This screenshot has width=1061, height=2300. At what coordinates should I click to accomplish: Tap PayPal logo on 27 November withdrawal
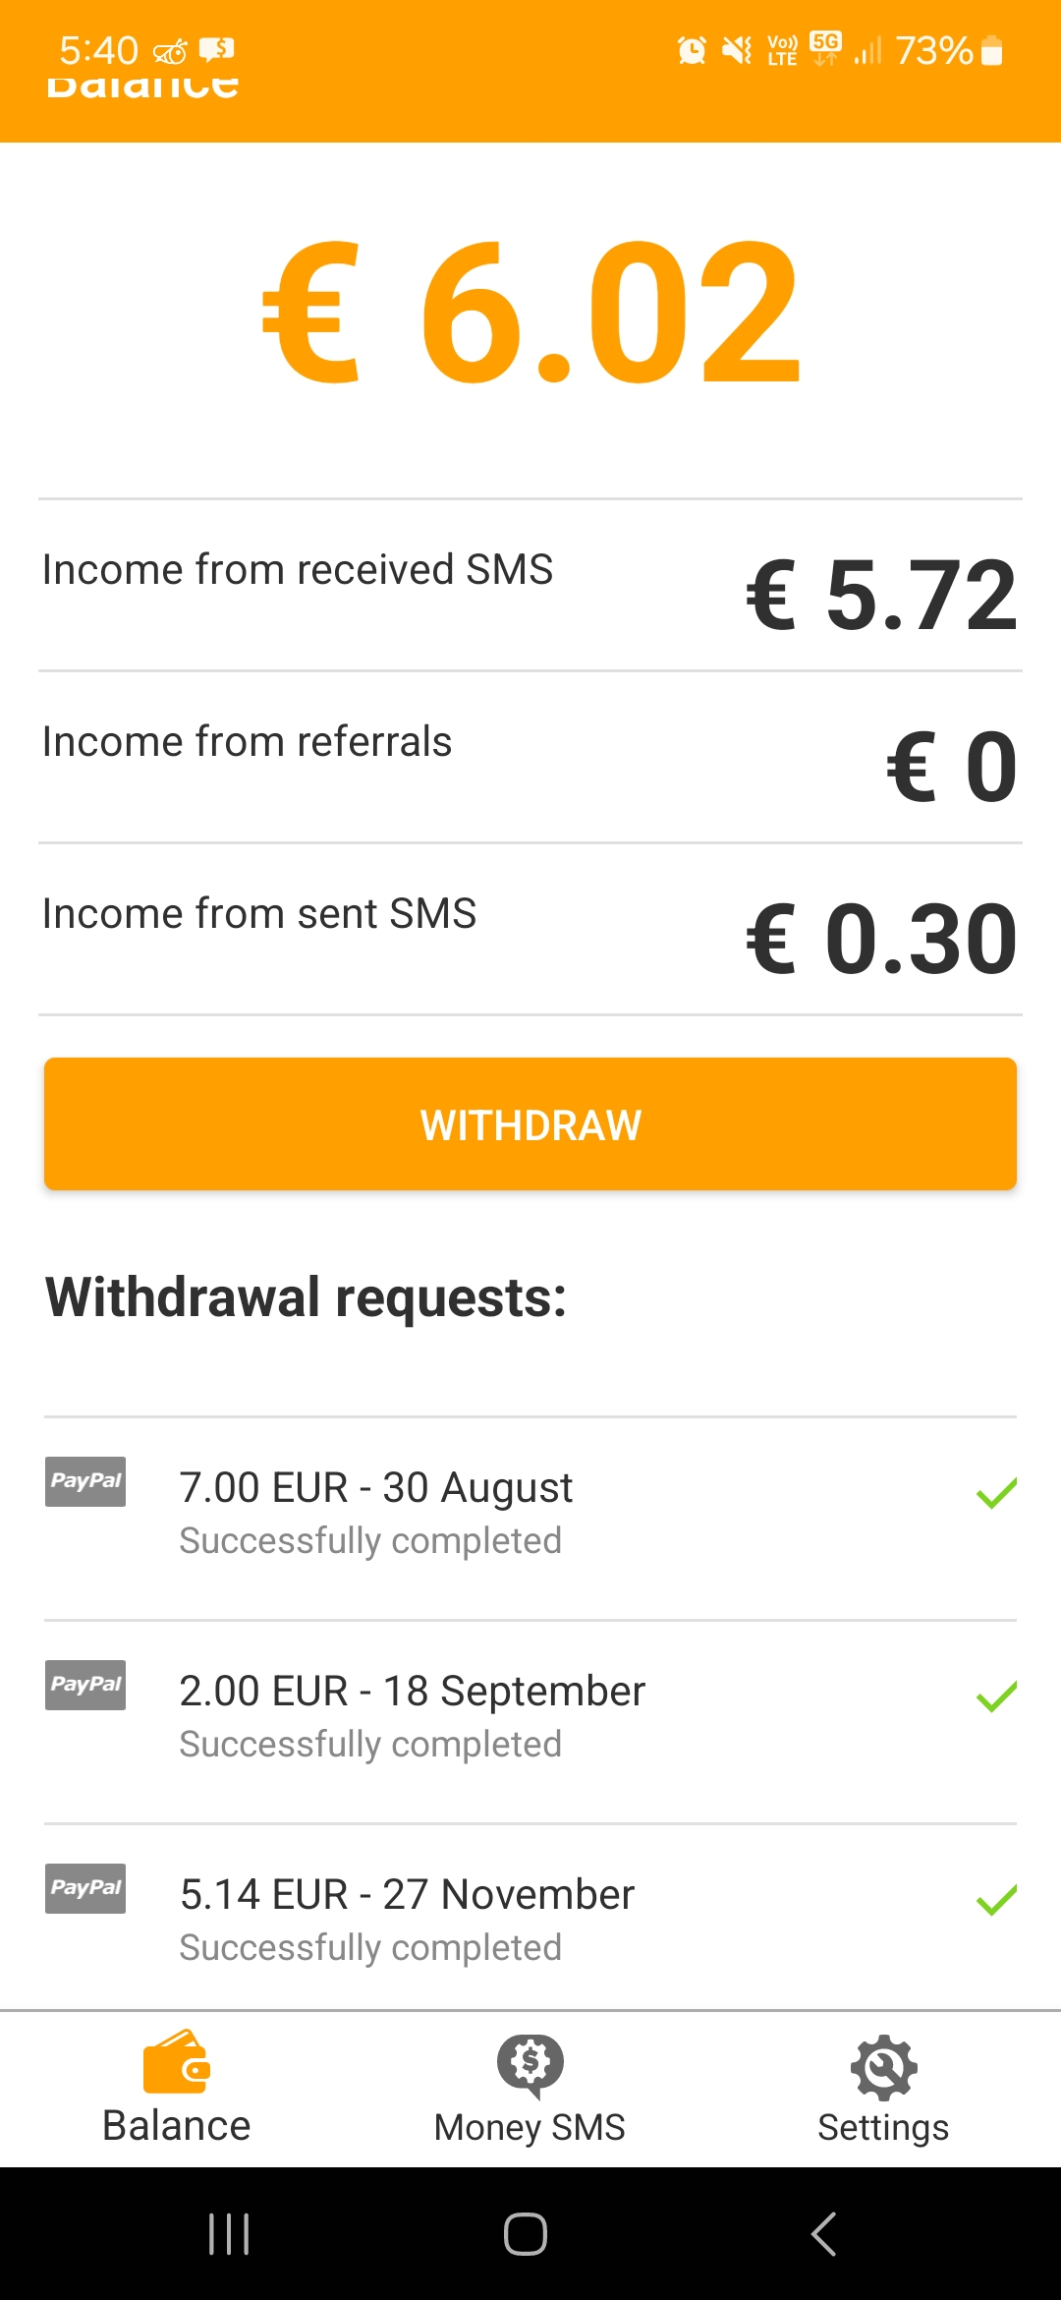point(85,1888)
